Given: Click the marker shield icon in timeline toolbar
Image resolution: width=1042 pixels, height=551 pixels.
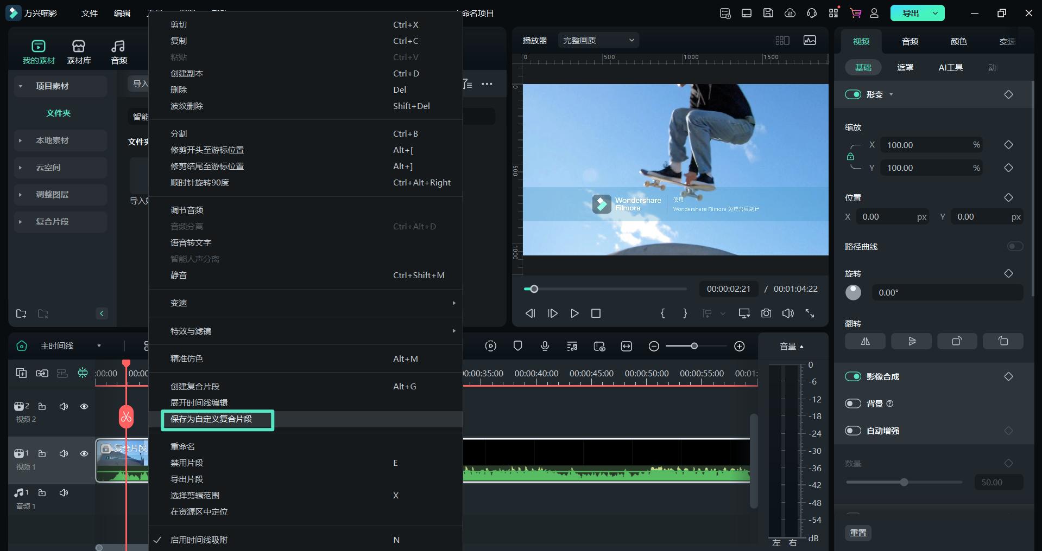Looking at the screenshot, I should pos(517,346).
